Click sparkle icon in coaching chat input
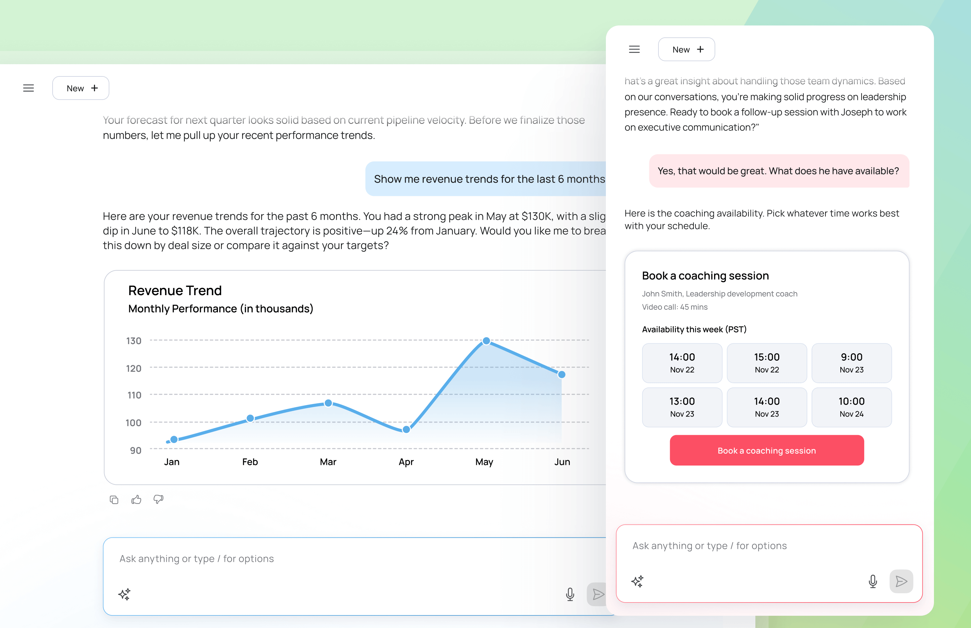 tap(637, 581)
